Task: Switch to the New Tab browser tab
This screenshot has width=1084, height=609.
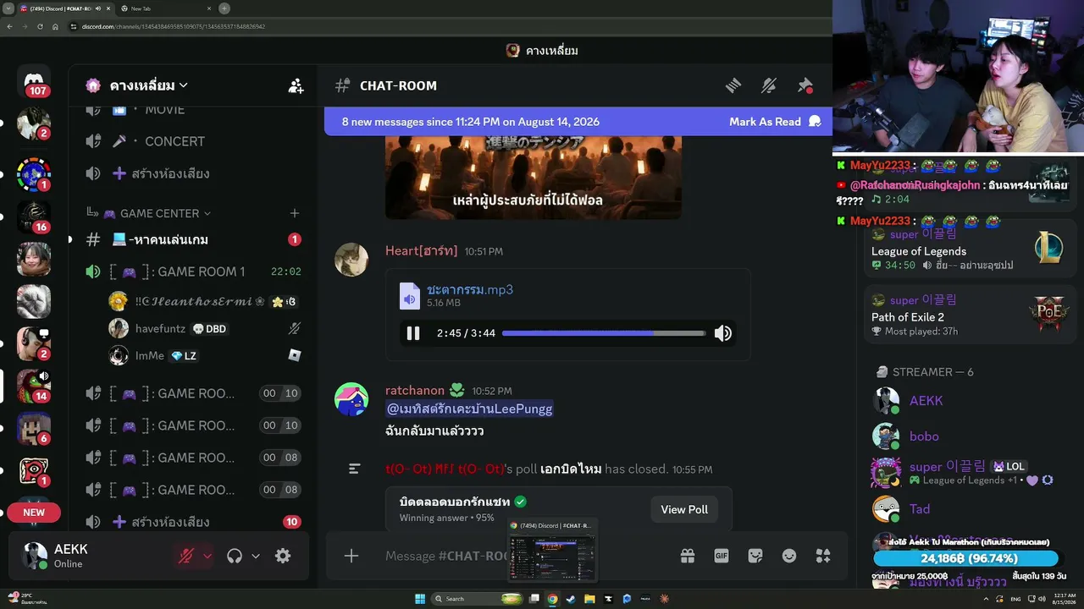Action: (x=165, y=8)
